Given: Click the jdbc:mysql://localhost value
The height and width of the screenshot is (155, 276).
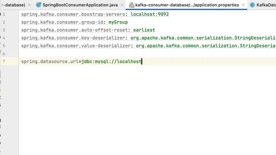Looking at the screenshot, I should [x=111, y=62].
